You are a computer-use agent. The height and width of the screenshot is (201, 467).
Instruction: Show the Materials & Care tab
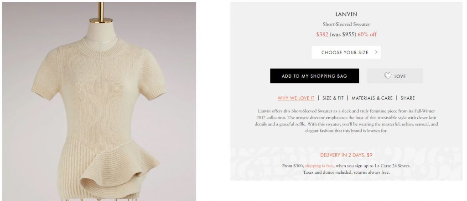372,98
